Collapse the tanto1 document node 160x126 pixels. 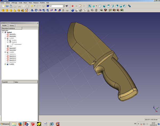[3, 32]
